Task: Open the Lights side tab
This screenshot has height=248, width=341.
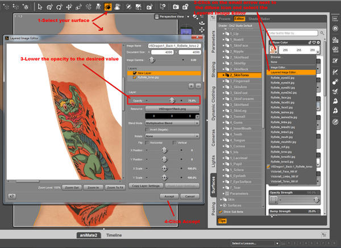Action: pyautogui.click(x=213, y=161)
